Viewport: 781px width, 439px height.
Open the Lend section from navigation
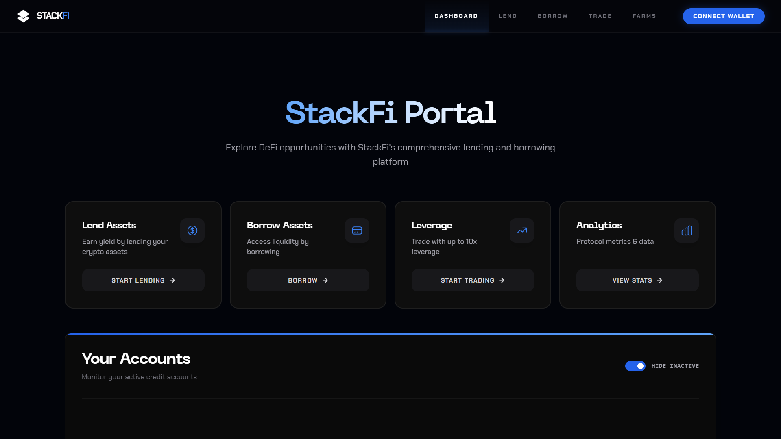coord(508,16)
